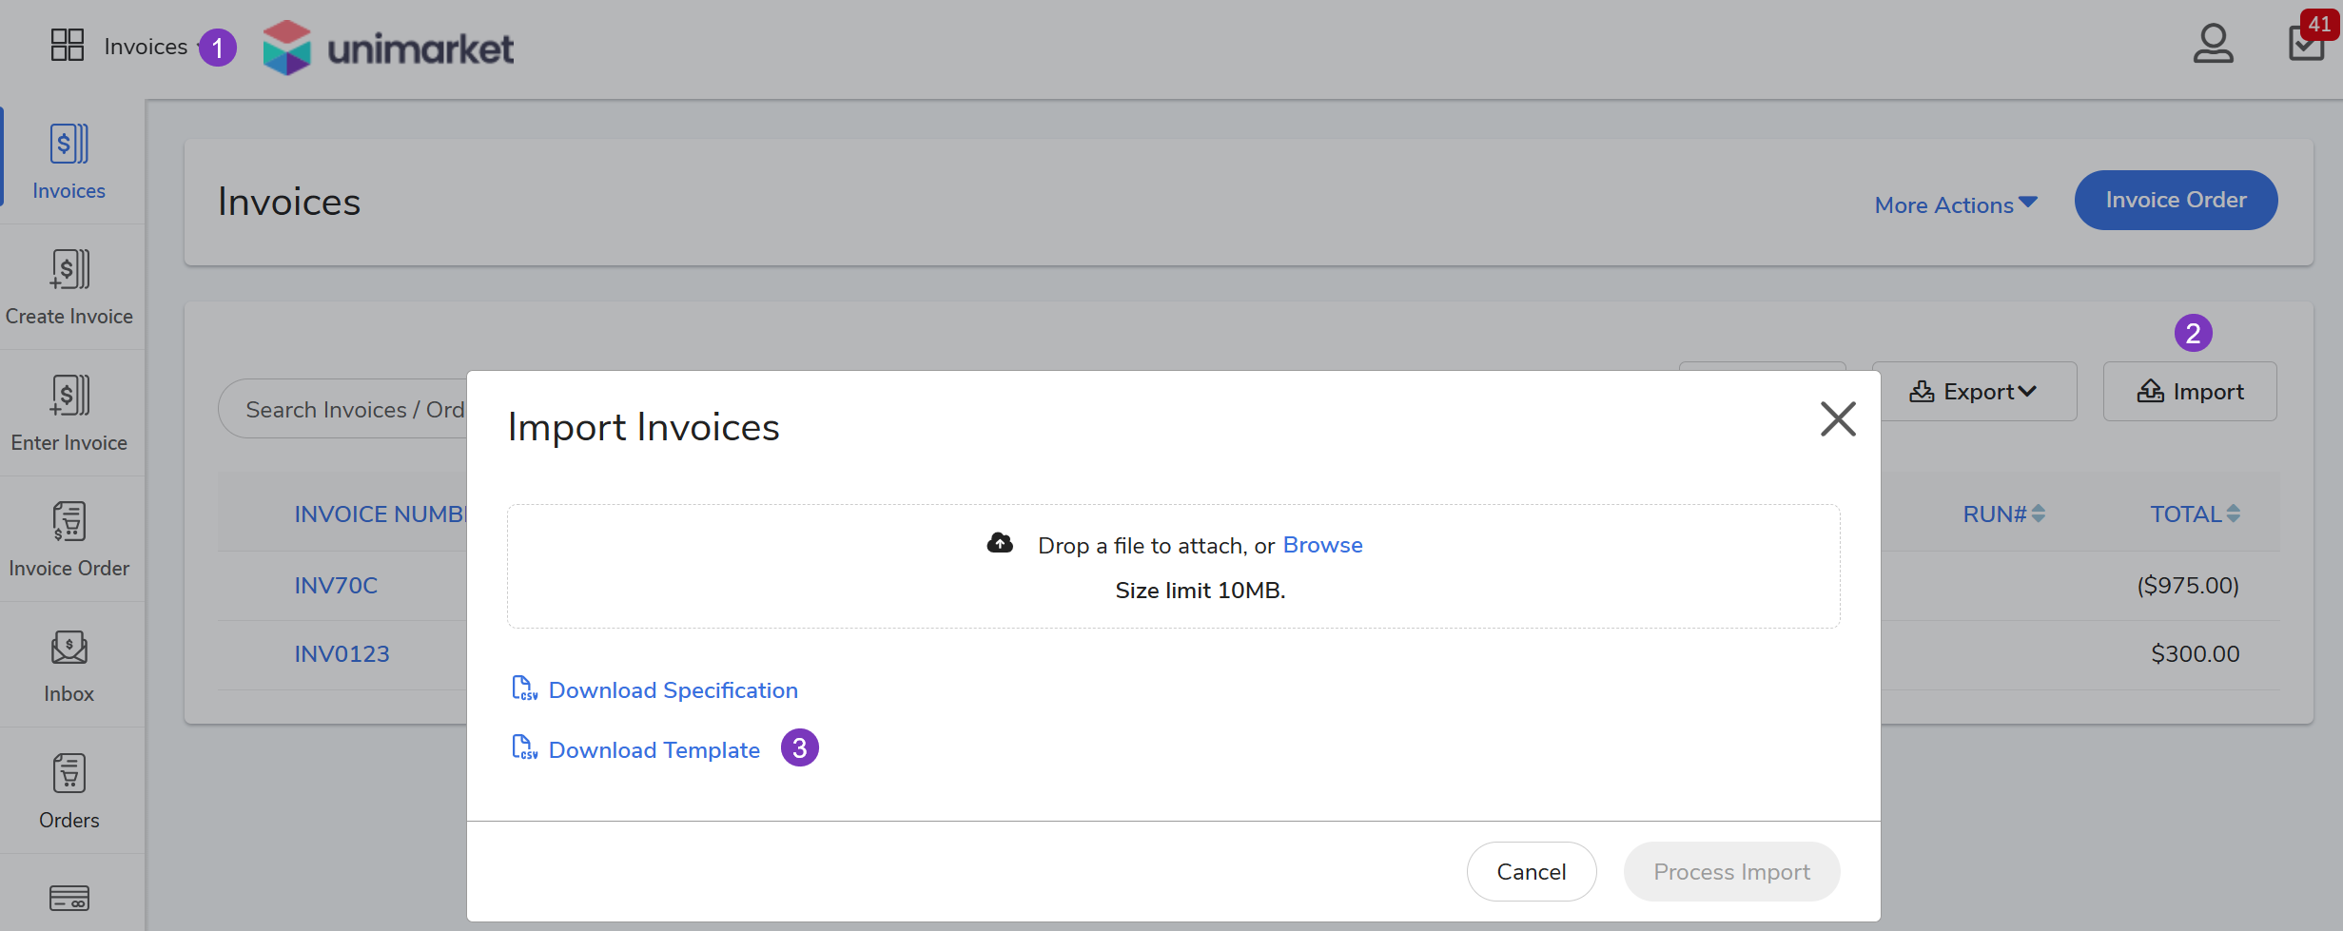Expand the More Actions dropdown
2343x931 pixels.
click(x=1955, y=204)
